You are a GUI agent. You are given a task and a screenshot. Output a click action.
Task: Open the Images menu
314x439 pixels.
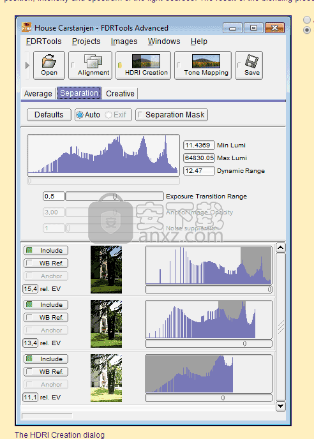point(124,41)
